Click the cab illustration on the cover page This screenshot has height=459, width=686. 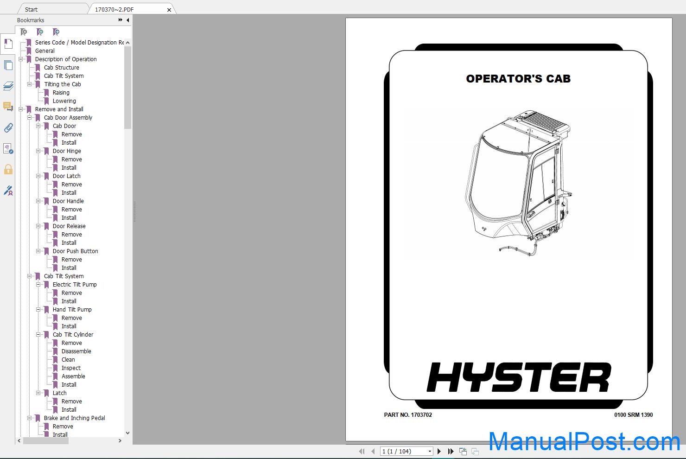click(518, 183)
